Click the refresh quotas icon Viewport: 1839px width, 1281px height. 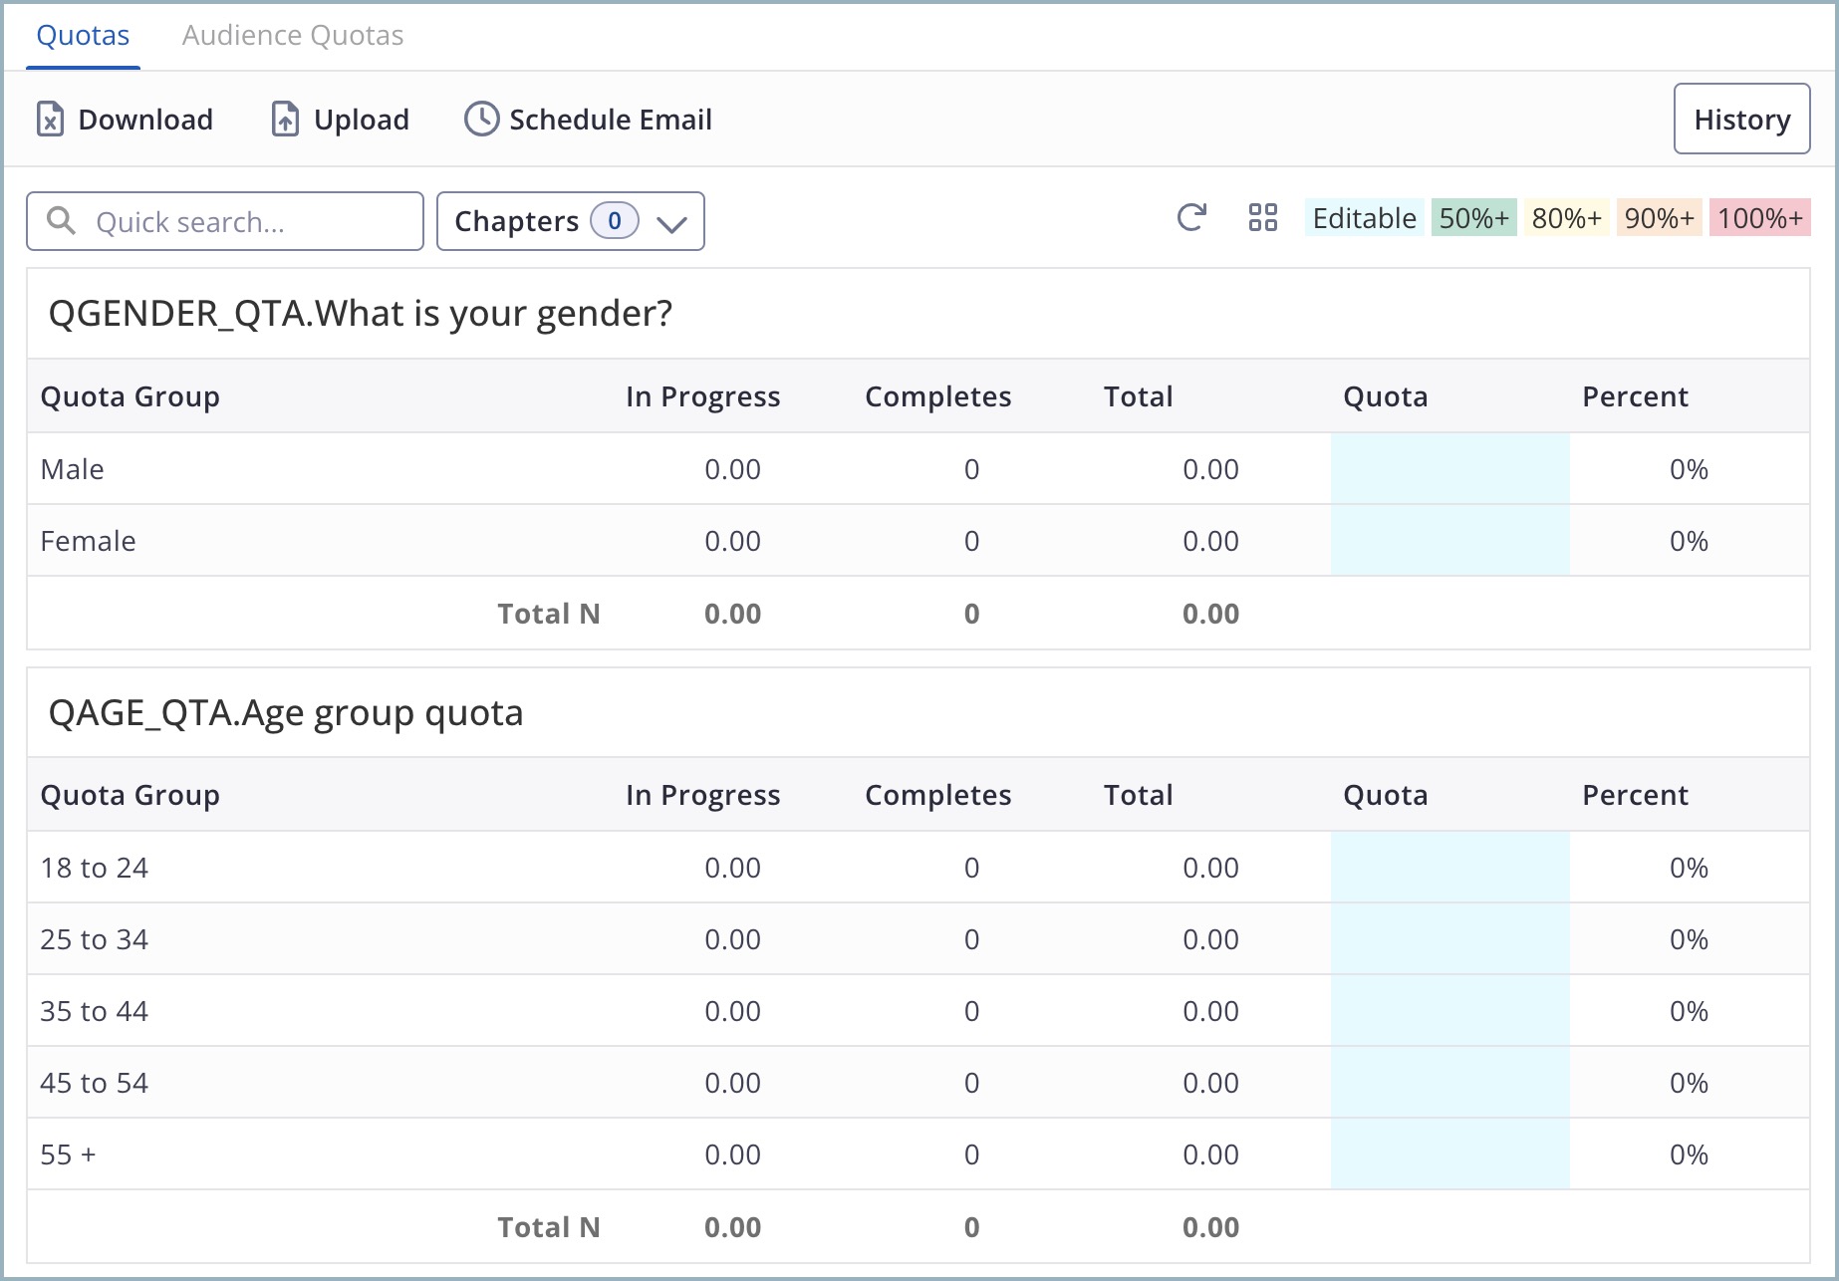point(1191,217)
